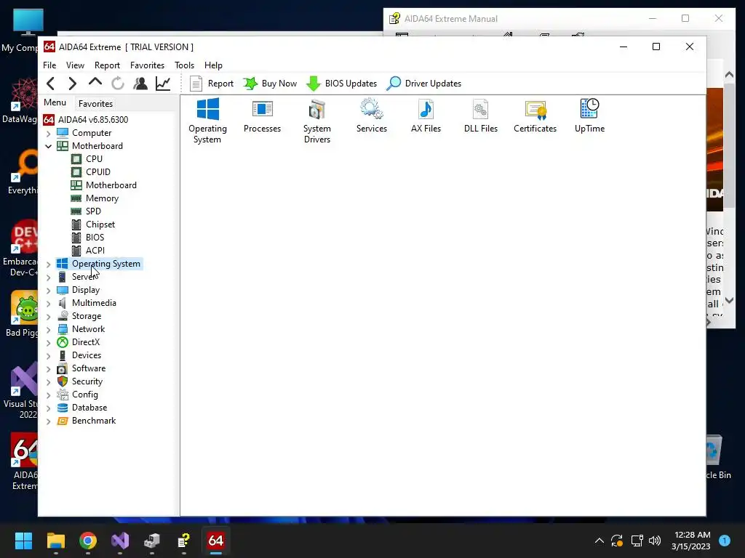Open File Explorer from the taskbar
Image resolution: width=745 pixels, height=558 pixels.
55,541
